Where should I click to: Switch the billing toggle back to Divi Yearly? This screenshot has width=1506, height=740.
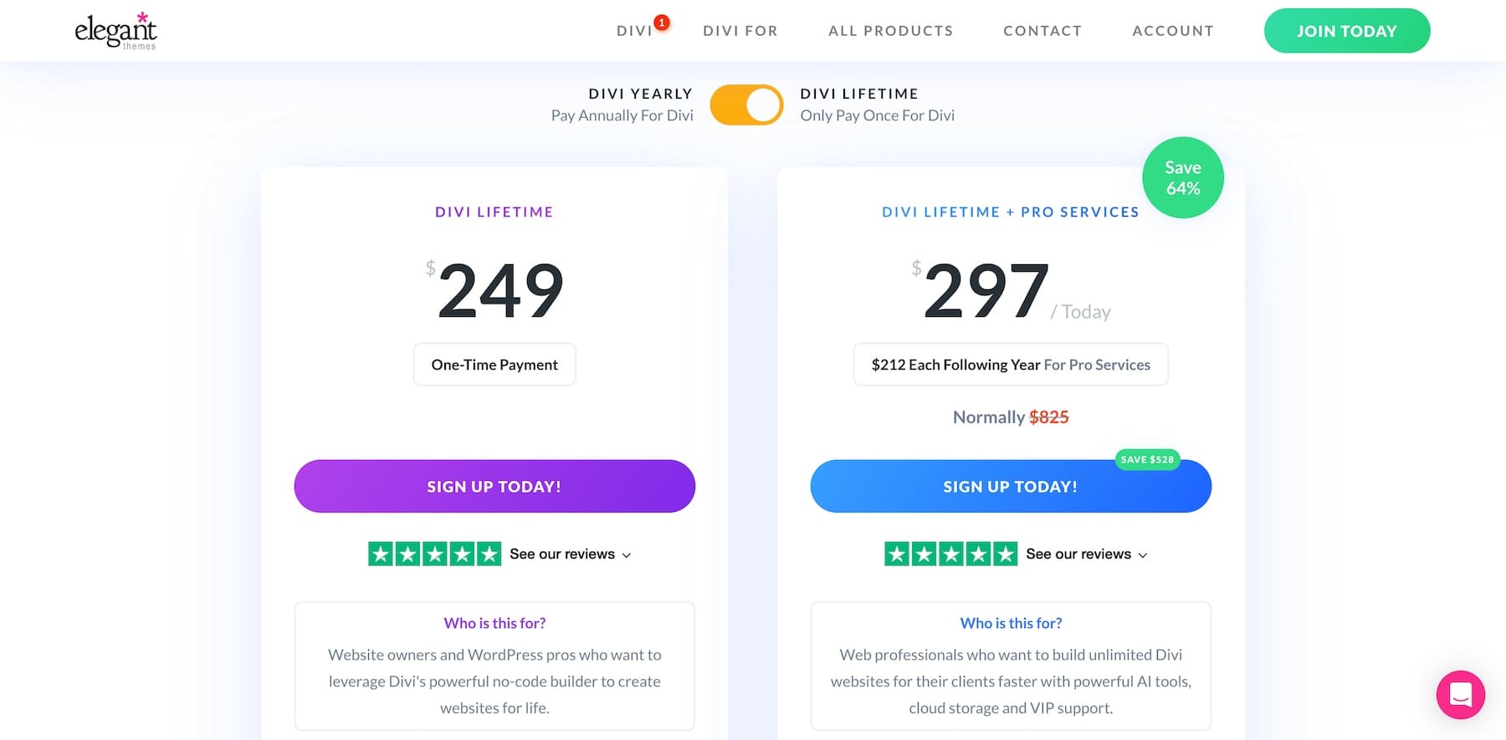click(x=746, y=105)
